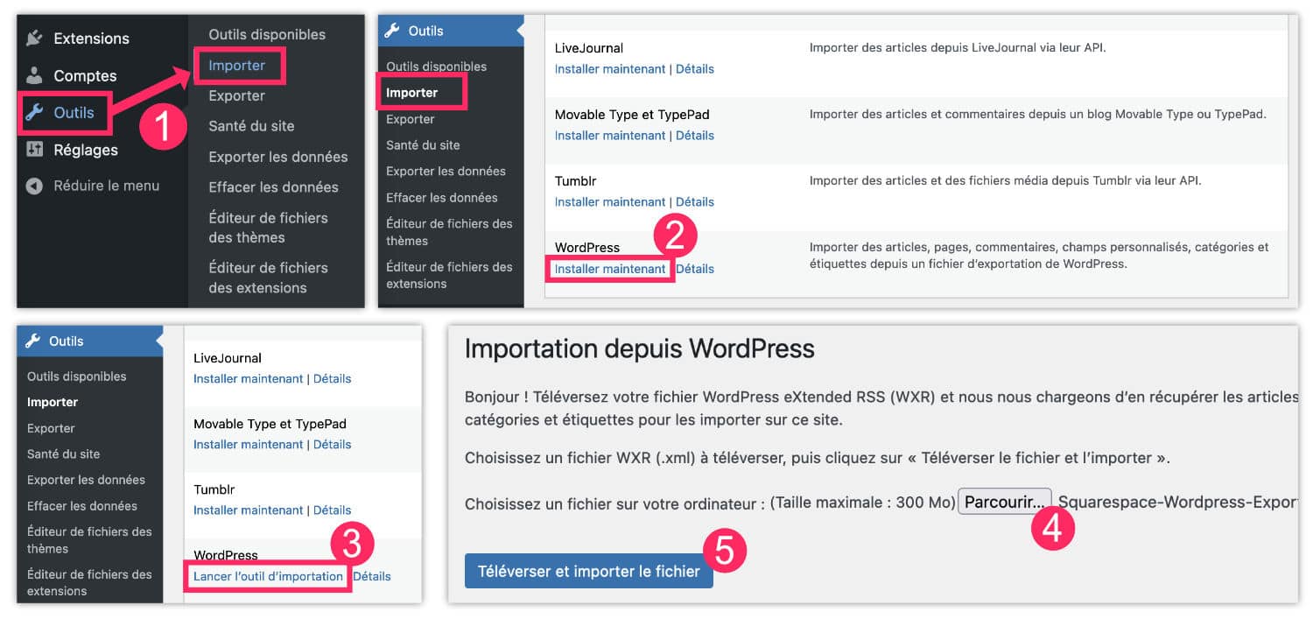Open 'Santé du site' in the tools menu
The image size is (1313, 619).
pos(250,125)
